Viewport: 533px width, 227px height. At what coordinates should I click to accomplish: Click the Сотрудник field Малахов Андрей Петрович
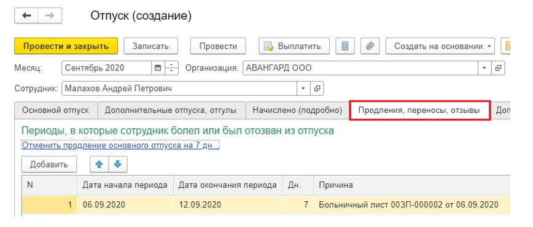click(179, 89)
